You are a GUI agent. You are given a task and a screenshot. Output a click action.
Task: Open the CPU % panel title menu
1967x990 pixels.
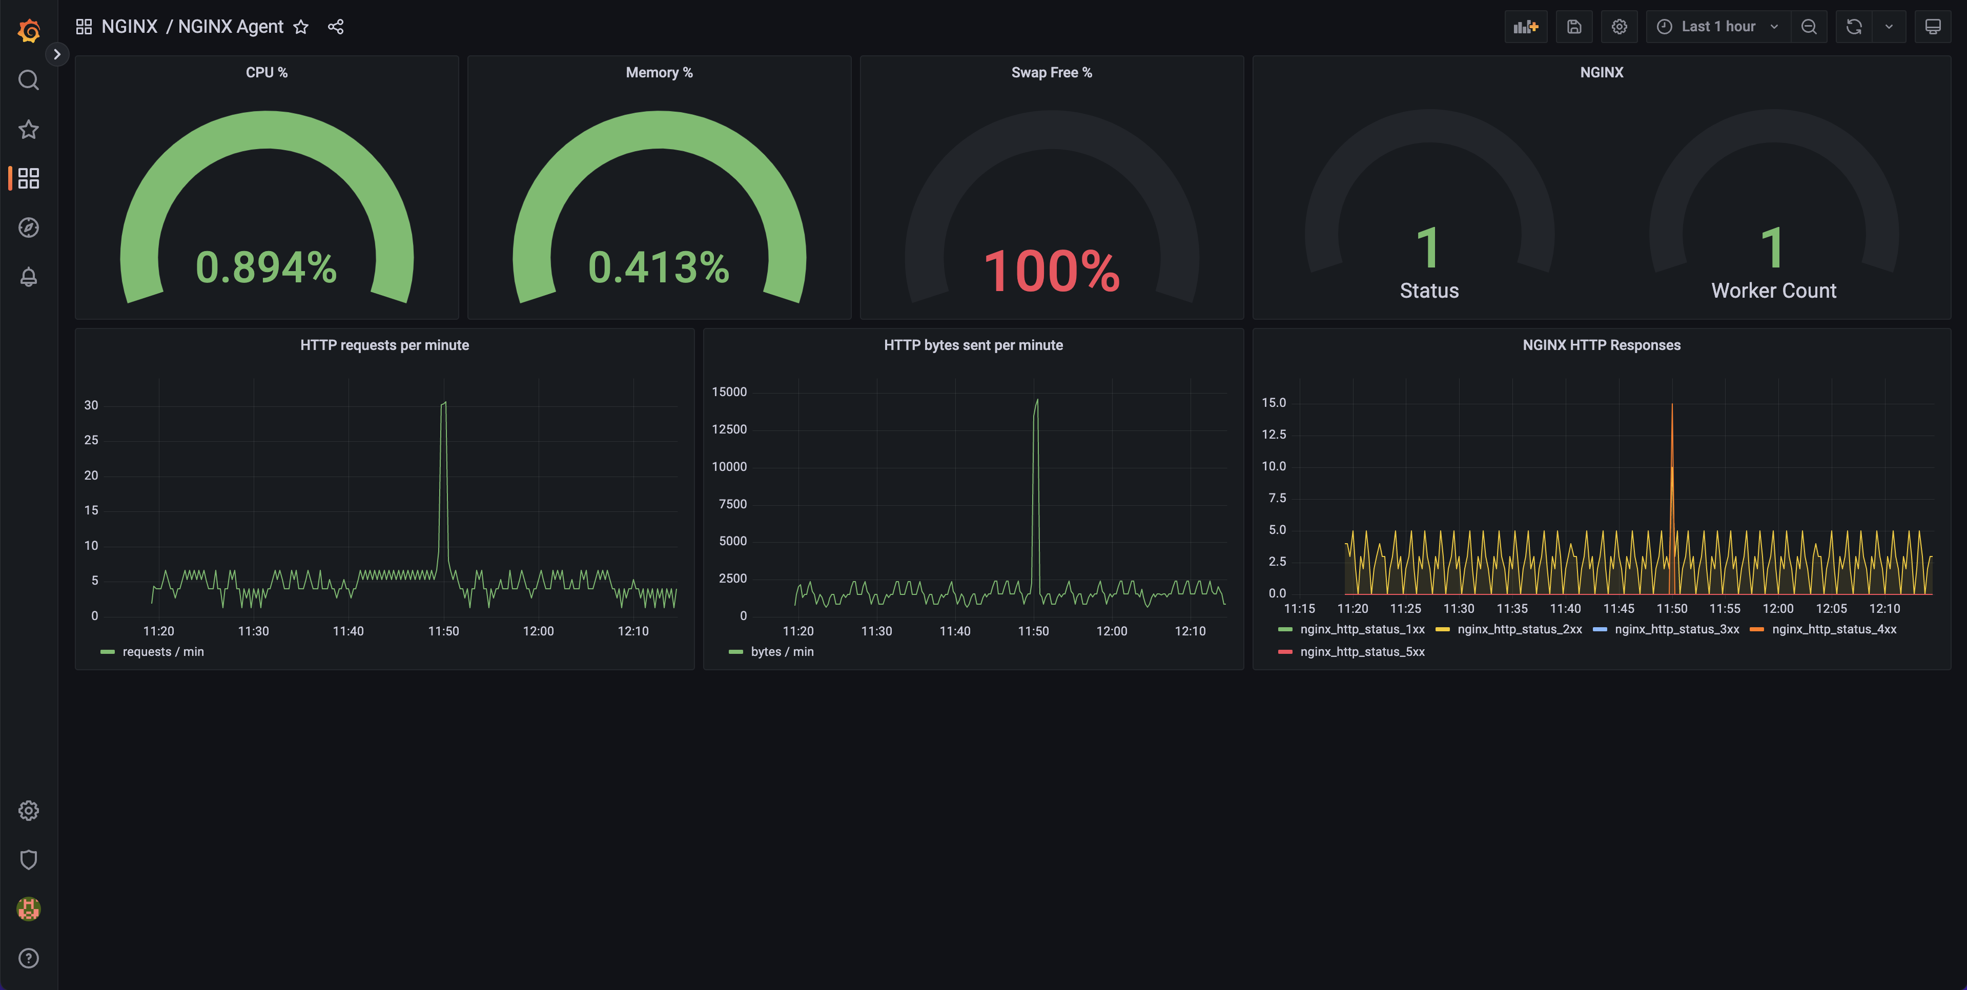click(267, 73)
